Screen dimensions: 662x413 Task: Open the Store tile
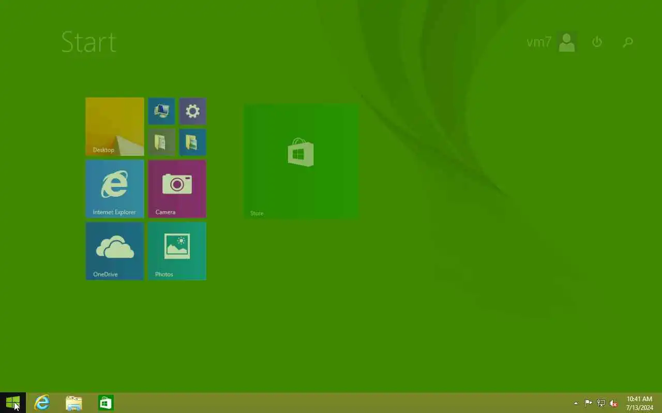click(302, 161)
